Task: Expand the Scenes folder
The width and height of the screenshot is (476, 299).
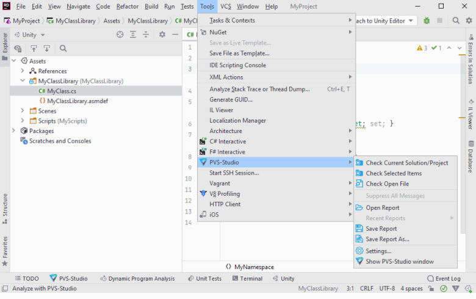Action: click(23, 111)
